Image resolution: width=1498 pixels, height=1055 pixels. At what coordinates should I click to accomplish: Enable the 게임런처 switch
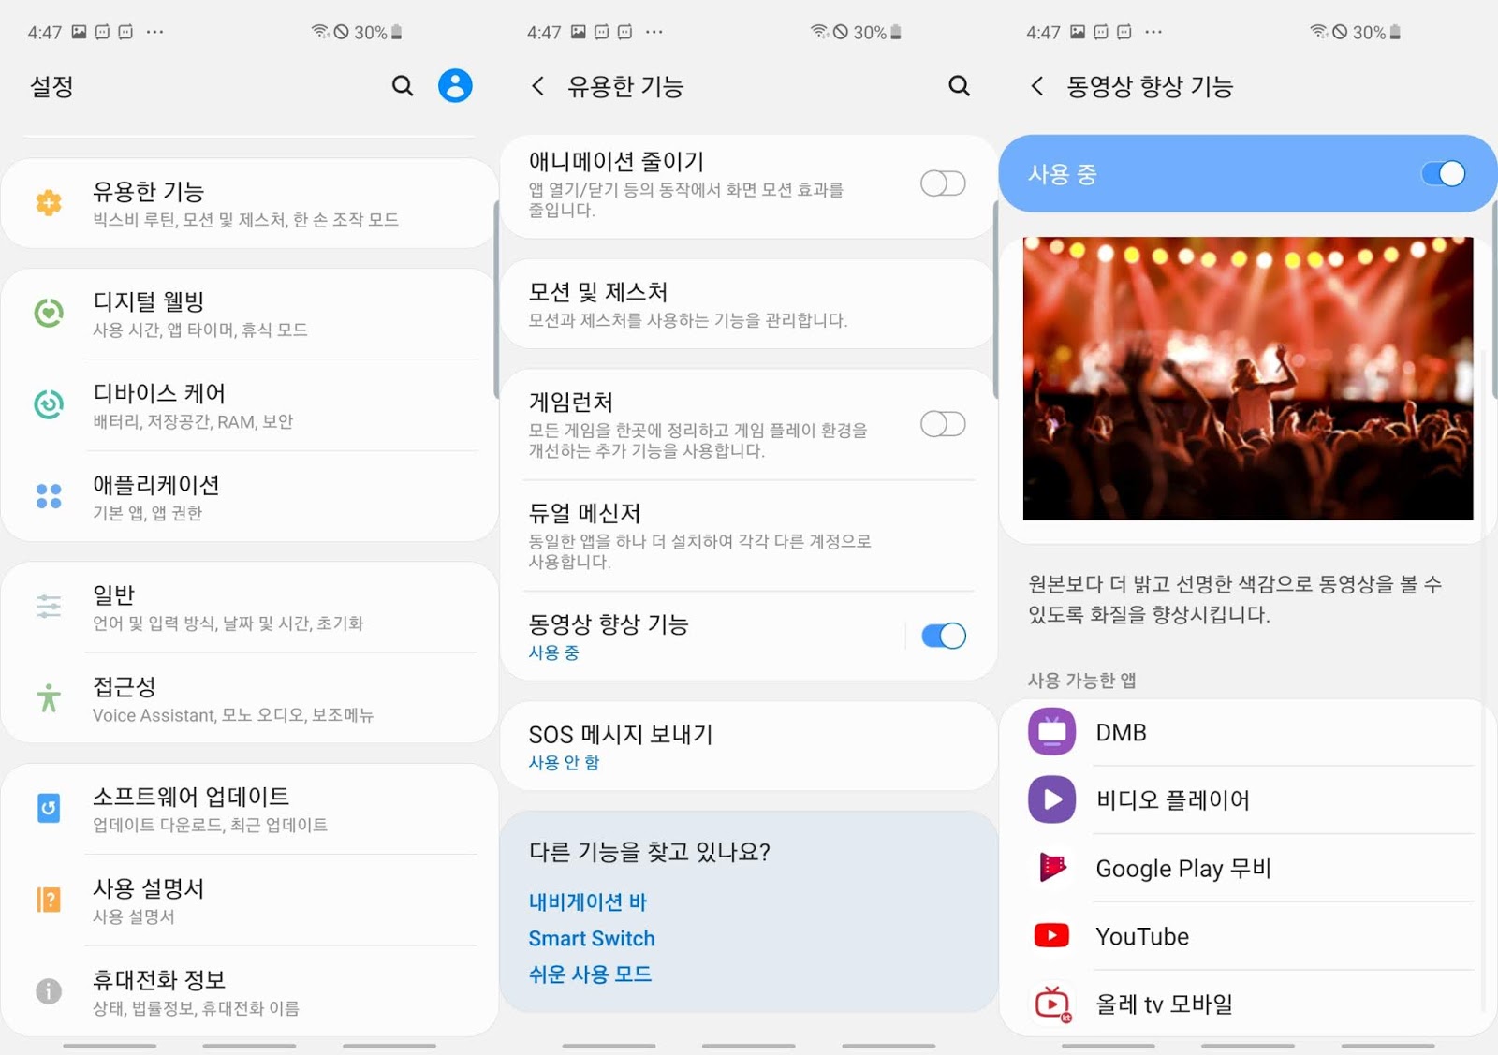(943, 424)
